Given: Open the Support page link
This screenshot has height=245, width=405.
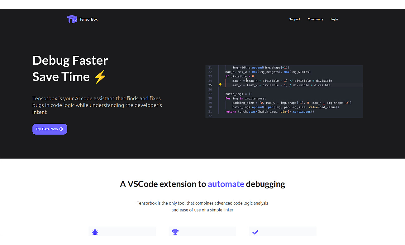Looking at the screenshot, I should (294, 19).
